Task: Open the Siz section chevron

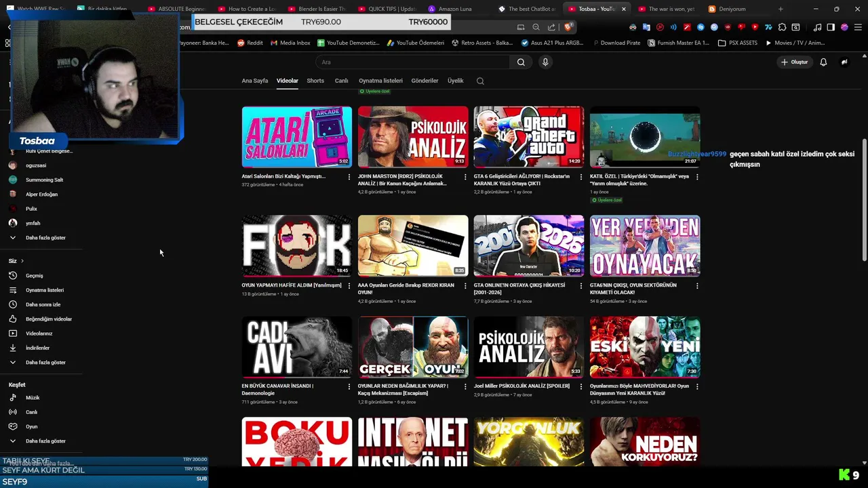Action: 22,261
